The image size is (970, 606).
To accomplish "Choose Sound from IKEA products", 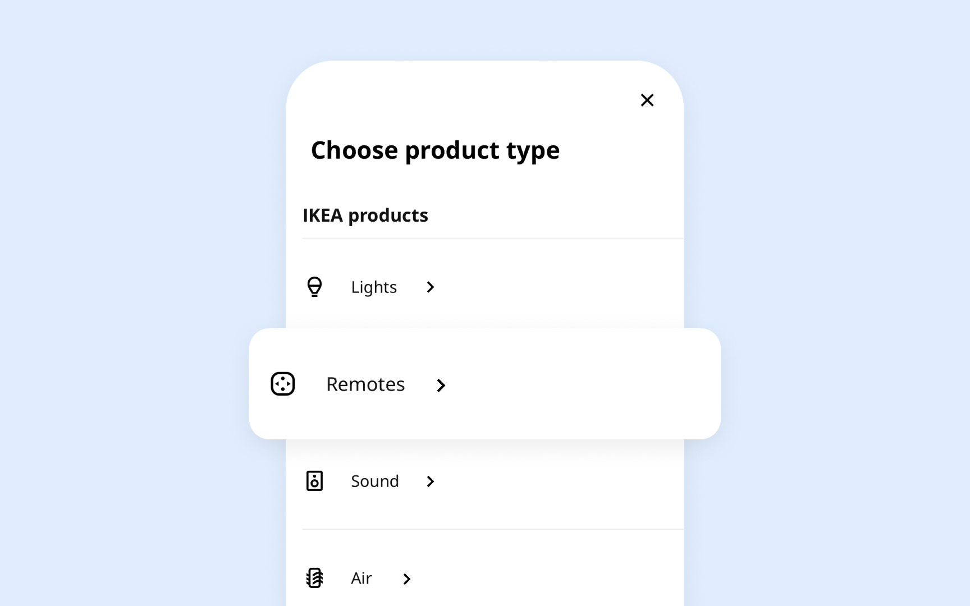I will click(374, 481).
